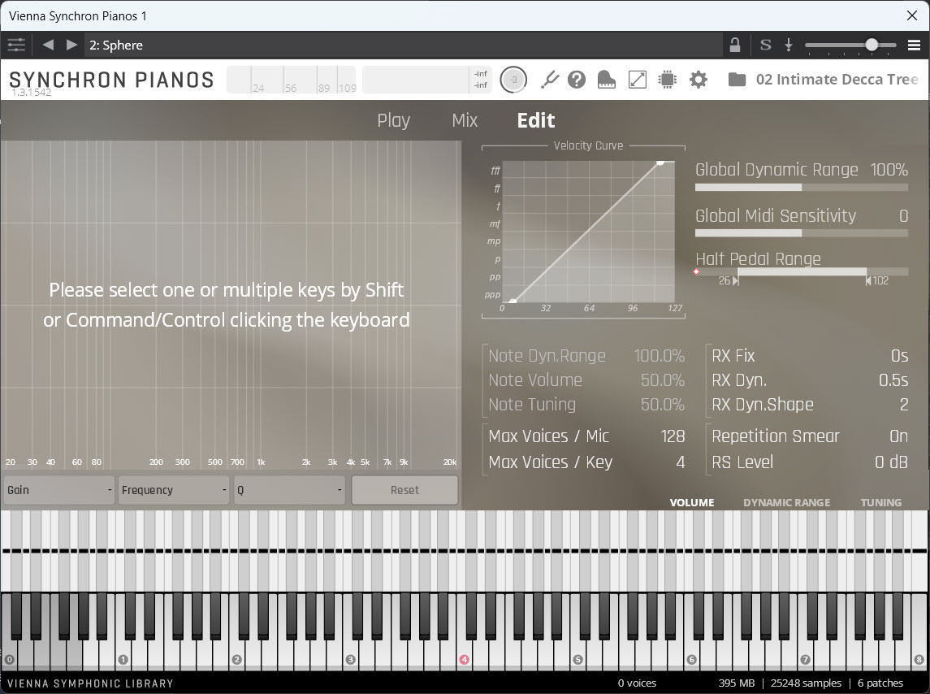
Task: Open the settings gear icon
Action: coord(699,80)
